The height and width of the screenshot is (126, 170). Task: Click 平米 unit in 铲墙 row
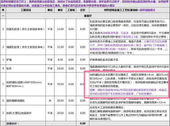50,60
